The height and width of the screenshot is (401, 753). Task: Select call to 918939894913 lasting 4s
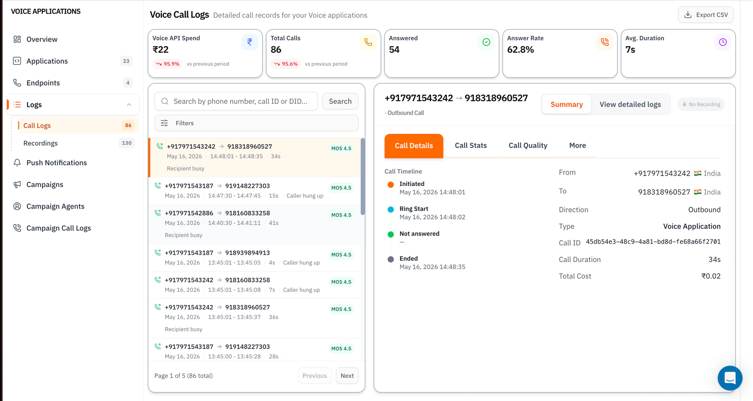coord(255,258)
